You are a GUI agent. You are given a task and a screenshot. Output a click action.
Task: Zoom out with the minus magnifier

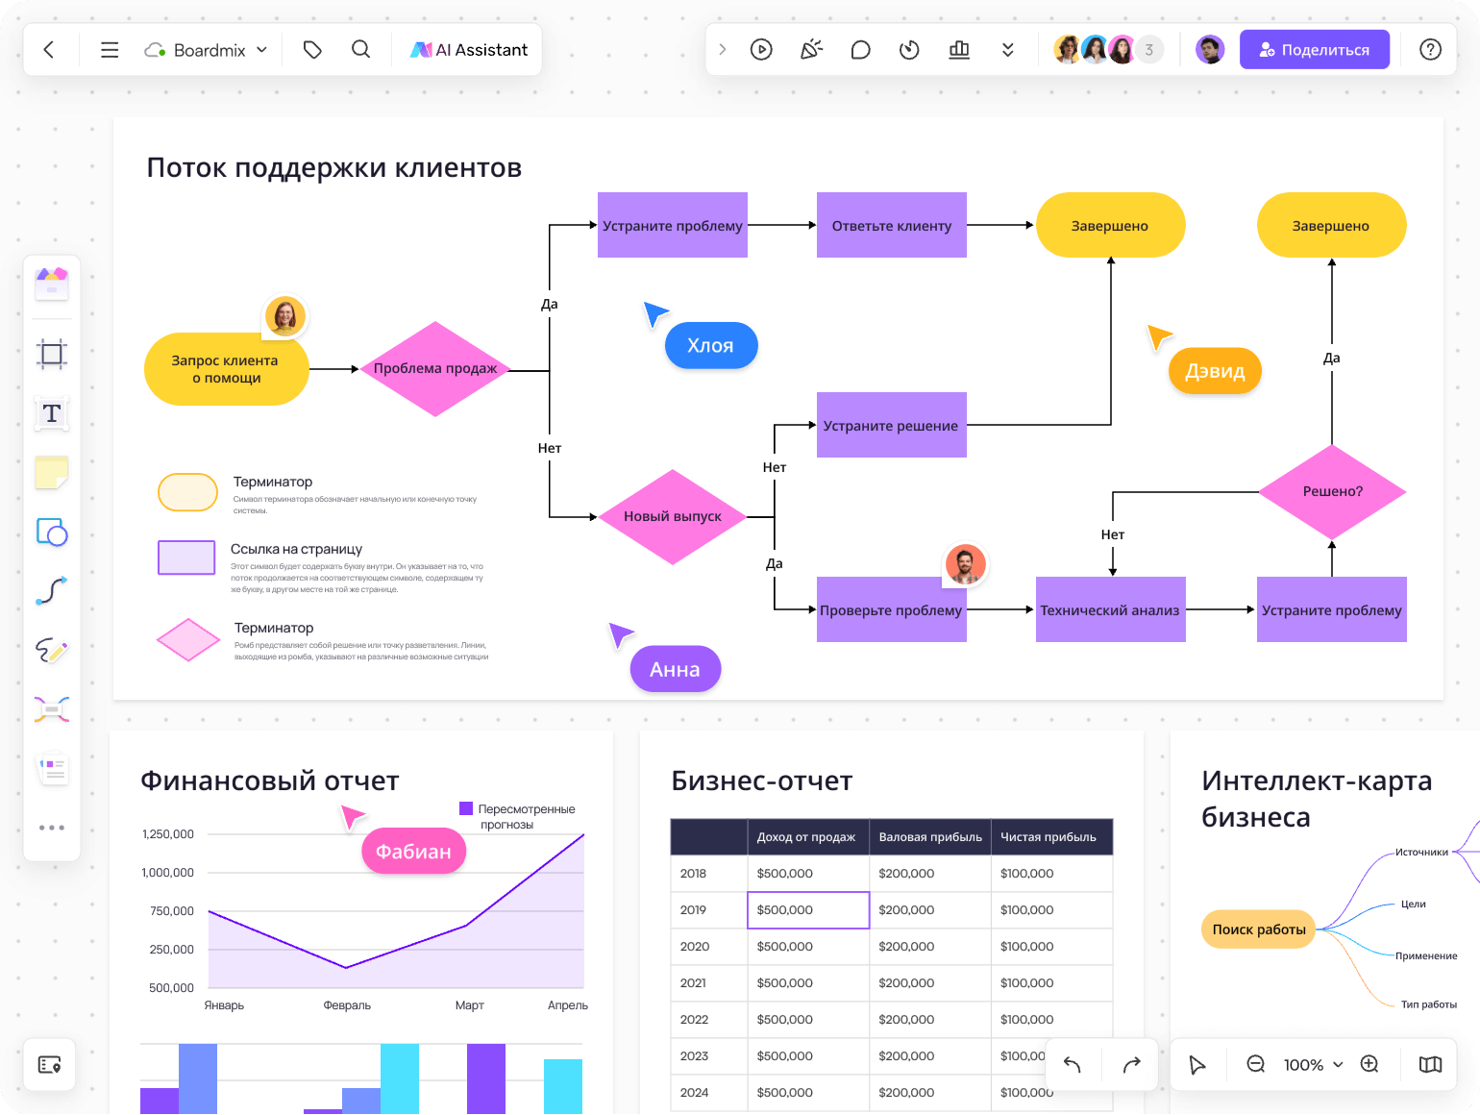[1255, 1064]
